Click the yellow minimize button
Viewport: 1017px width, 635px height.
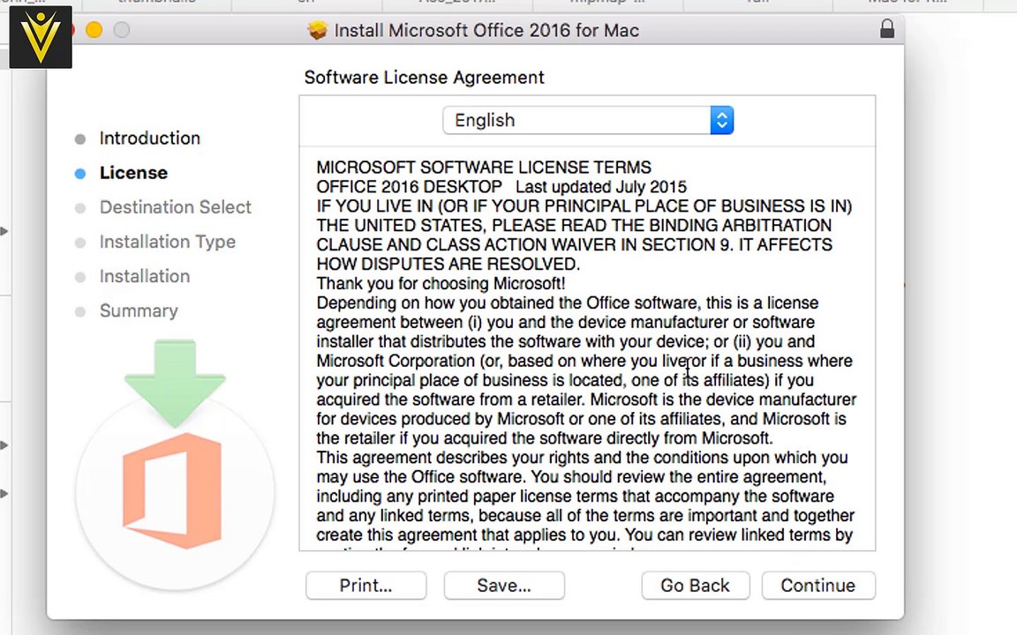coord(94,30)
